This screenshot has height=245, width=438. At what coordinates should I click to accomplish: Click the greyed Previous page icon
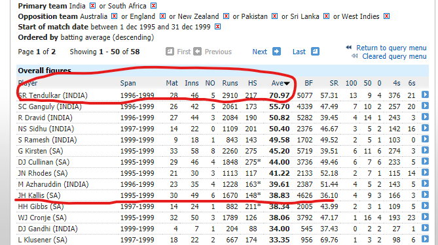point(197,52)
